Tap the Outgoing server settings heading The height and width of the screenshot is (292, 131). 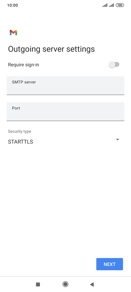click(x=52, y=49)
